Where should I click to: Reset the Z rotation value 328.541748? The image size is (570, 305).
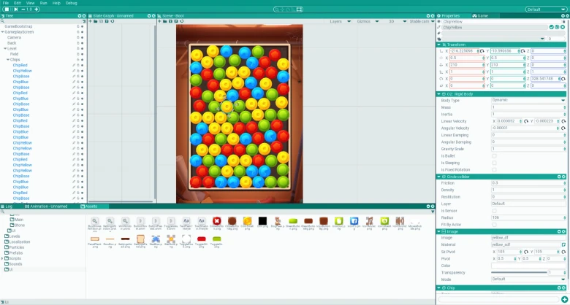pyautogui.click(x=563, y=79)
